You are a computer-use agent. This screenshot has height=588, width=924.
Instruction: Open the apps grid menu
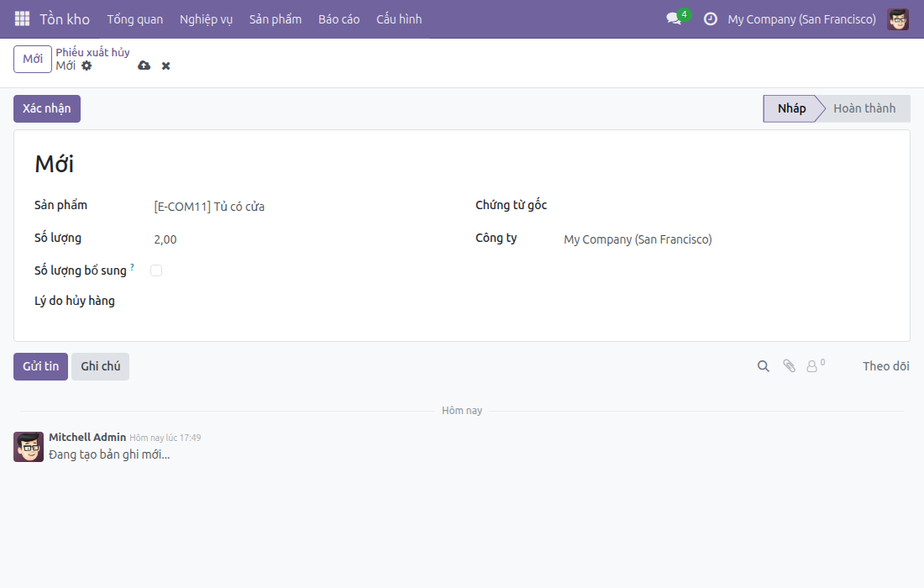point(22,18)
